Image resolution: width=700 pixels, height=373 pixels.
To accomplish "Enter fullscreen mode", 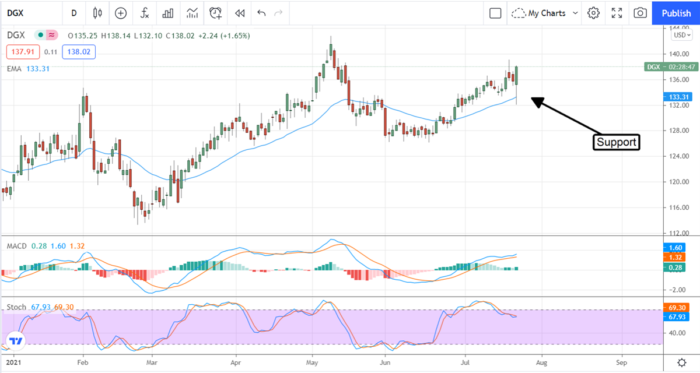I will [x=617, y=13].
